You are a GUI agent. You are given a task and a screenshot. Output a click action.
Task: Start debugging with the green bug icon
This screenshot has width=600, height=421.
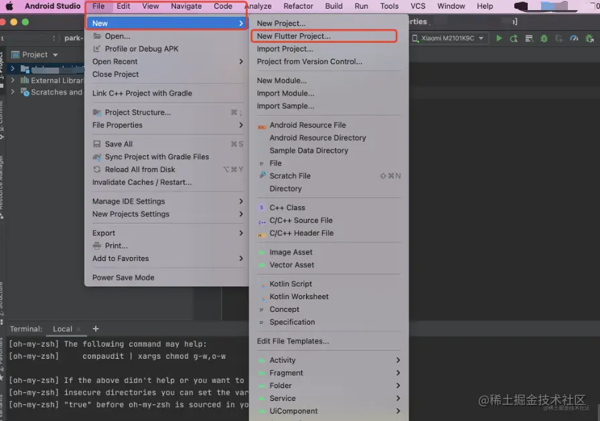(x=544, y=38)
